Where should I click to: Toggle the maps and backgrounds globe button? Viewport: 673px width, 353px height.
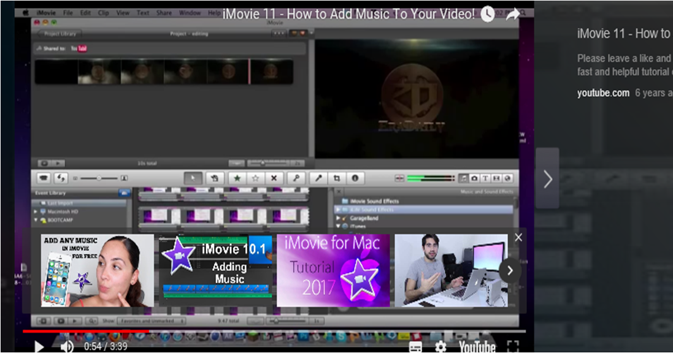[508, 178]
